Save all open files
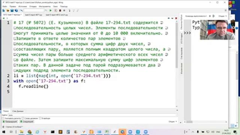The width and height of the screenshot is (240, 135). (16, 10)
